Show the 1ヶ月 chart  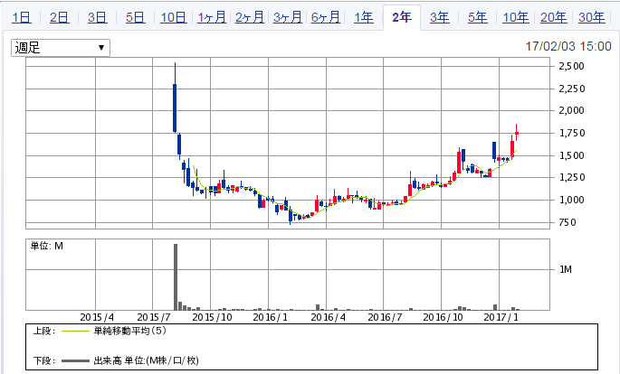[212, 17]
